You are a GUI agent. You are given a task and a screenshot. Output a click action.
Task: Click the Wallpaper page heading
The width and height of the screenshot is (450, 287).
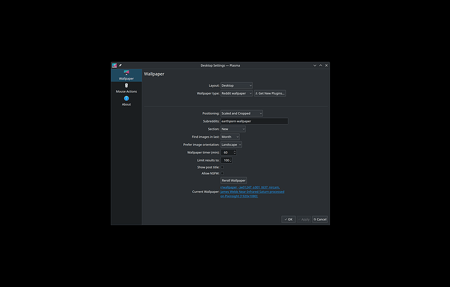click(154, 74)
